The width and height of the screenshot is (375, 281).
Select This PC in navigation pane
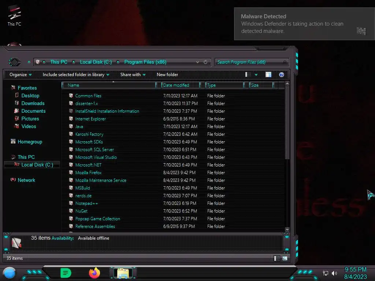click(x=26, y=157)
